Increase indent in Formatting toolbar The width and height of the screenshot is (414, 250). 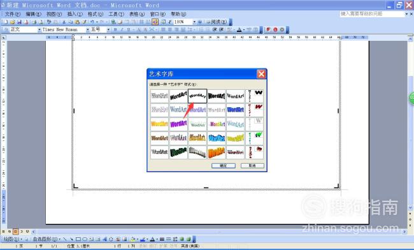tap(221, 29)
